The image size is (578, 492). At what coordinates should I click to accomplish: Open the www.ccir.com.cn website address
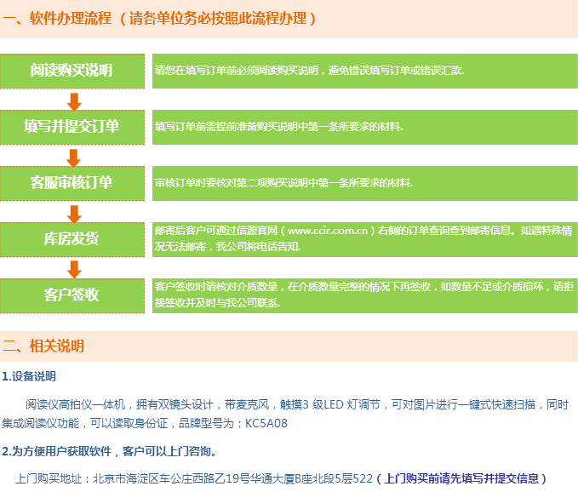(327, 231)
